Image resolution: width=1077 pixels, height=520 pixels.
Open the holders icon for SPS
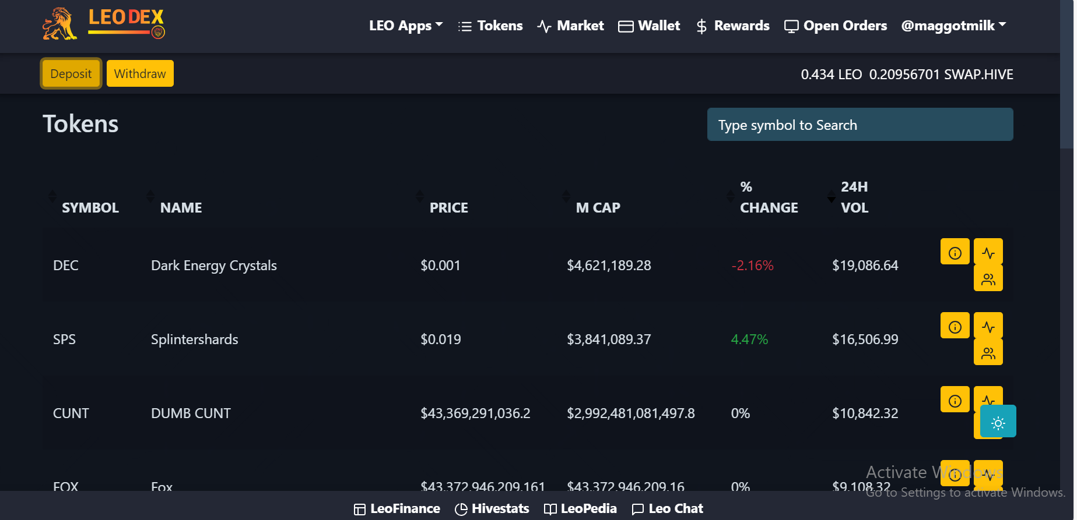[x=988, y=353]
